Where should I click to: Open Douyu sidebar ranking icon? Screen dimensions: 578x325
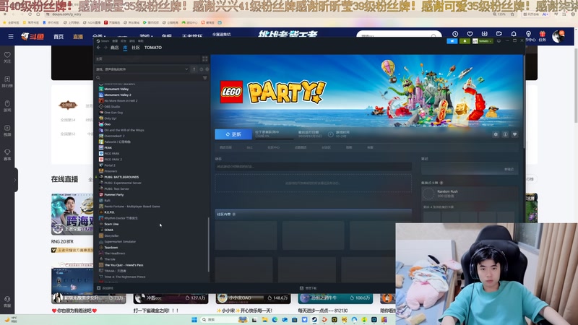[x=7, y=82]
